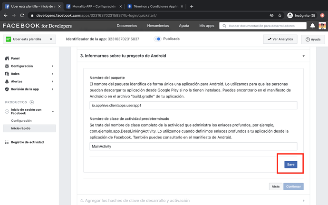Click the browser address bar URL
The width and height of the screenshot is (328, 205).
coord(96,15)
